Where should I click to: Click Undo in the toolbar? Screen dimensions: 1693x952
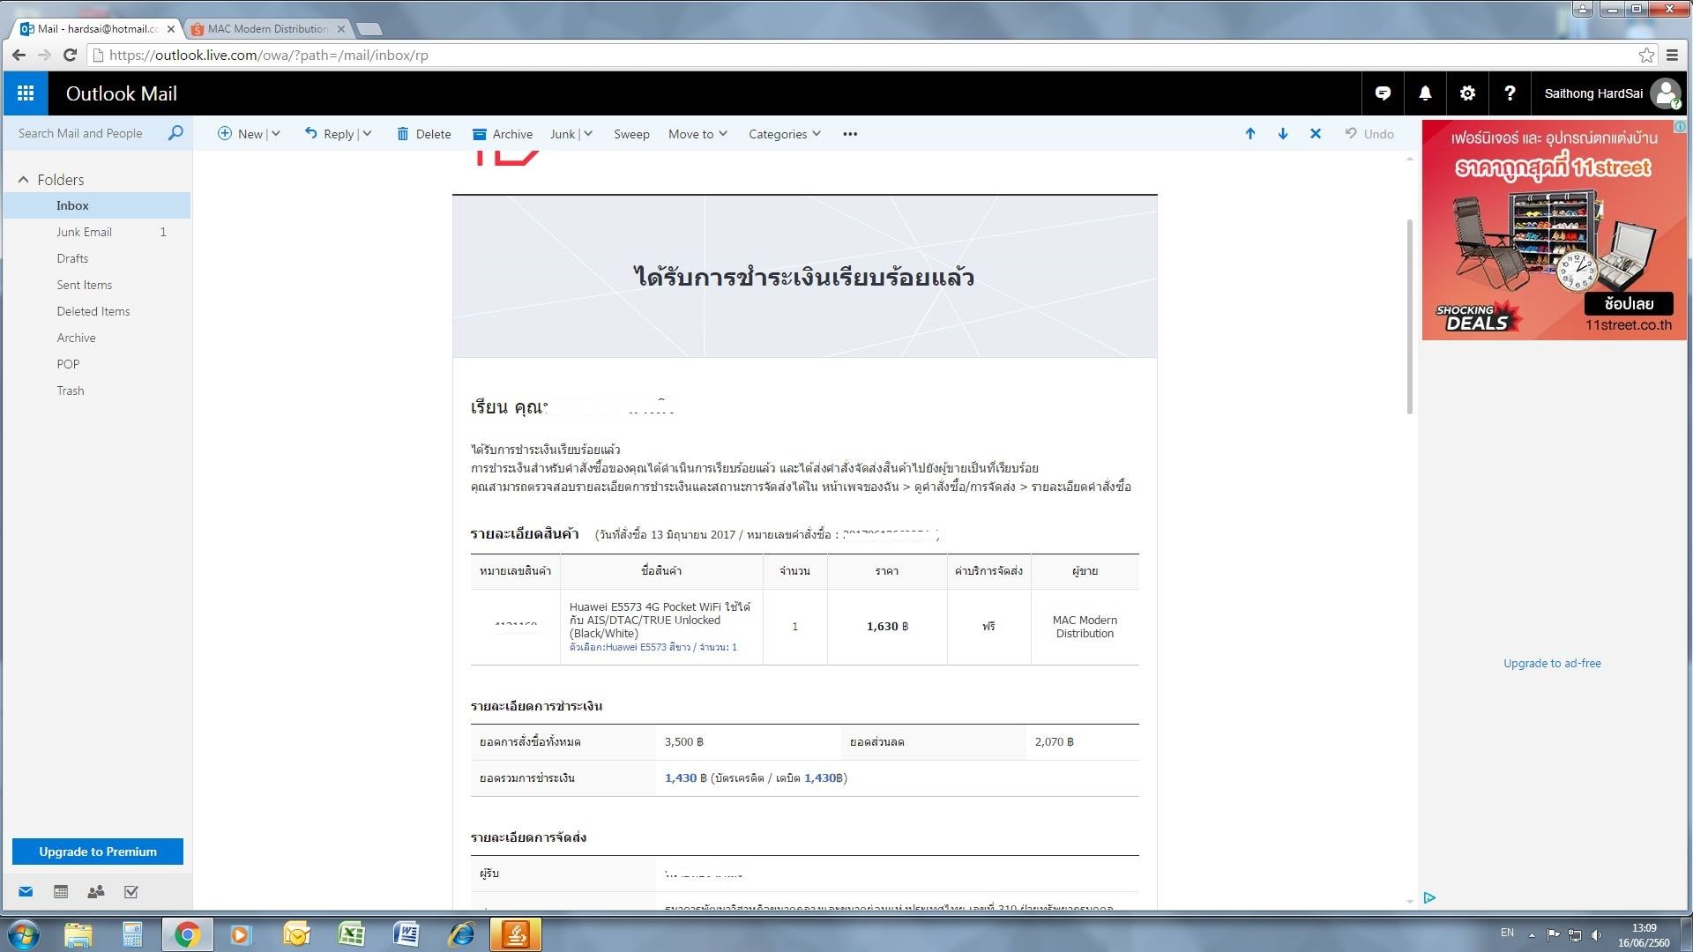(1369, 134)
